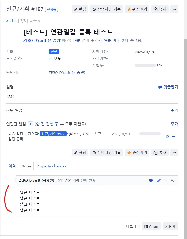The image size is (187, 239).
Task: Export issue as Atom feed
Action: (151, 226)
